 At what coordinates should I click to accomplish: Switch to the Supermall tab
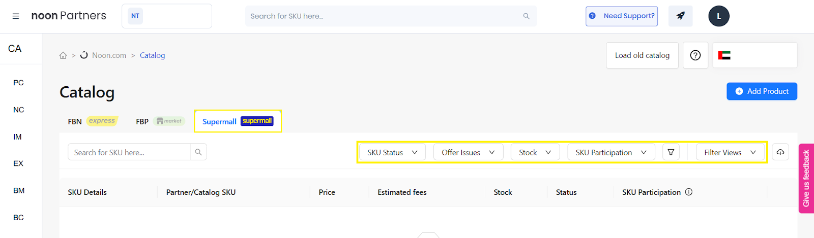click(x=238, y=121)
